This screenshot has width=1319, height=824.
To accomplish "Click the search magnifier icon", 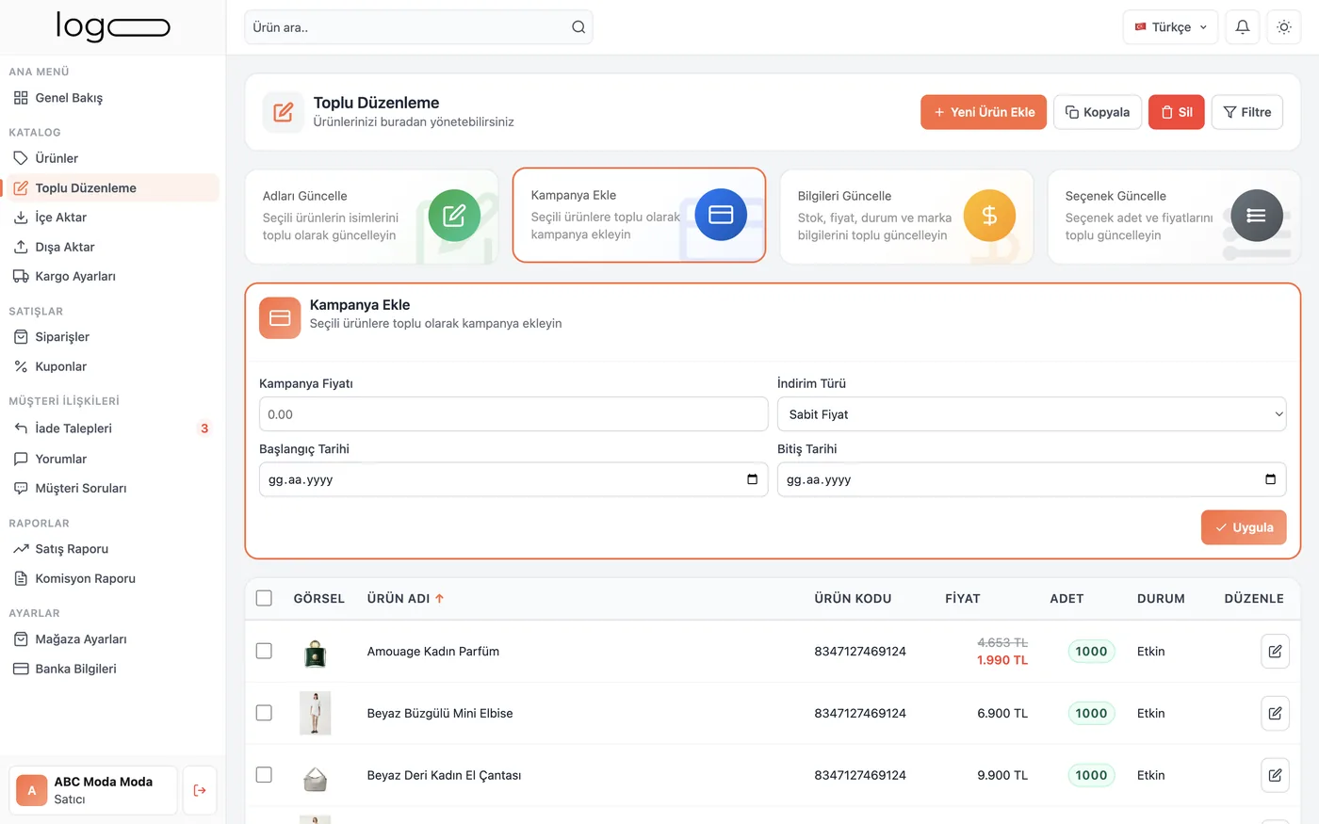I will [x=578, y=27].
